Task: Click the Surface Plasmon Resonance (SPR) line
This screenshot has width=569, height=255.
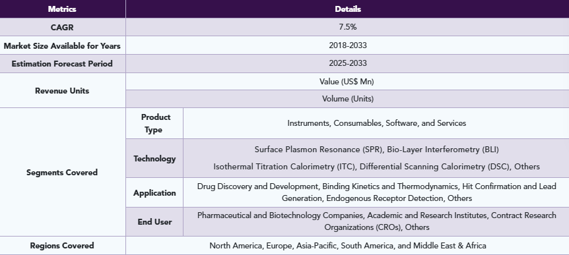Action: coord(376,149)
